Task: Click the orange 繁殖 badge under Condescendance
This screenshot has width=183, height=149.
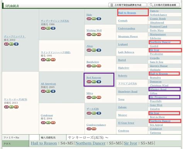Action: click(x=94, y=129)
